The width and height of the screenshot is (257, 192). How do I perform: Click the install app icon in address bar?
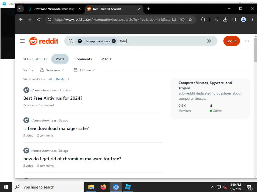click(x=174, y=19)
